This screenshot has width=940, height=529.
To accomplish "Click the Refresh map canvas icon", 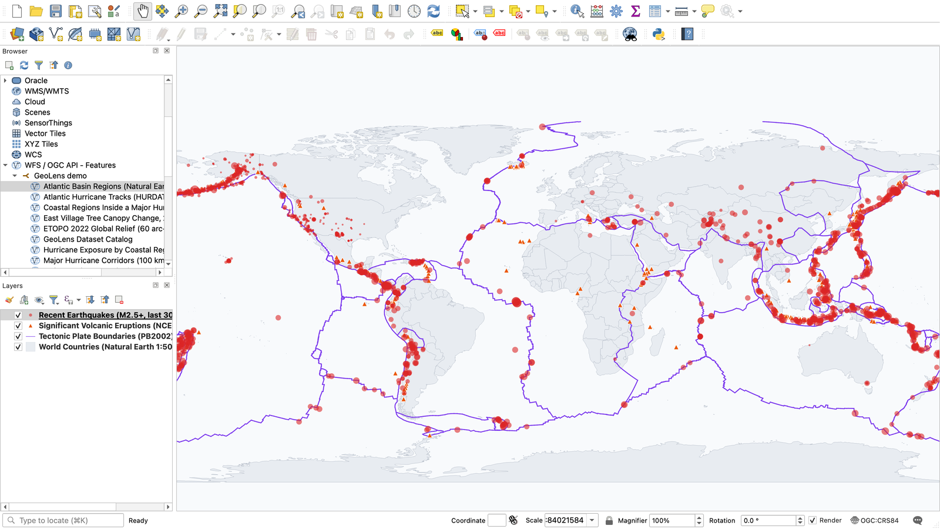I will point(434,11).
